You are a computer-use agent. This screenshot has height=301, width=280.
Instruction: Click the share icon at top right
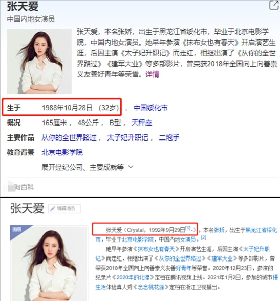[x=274, y=5]
